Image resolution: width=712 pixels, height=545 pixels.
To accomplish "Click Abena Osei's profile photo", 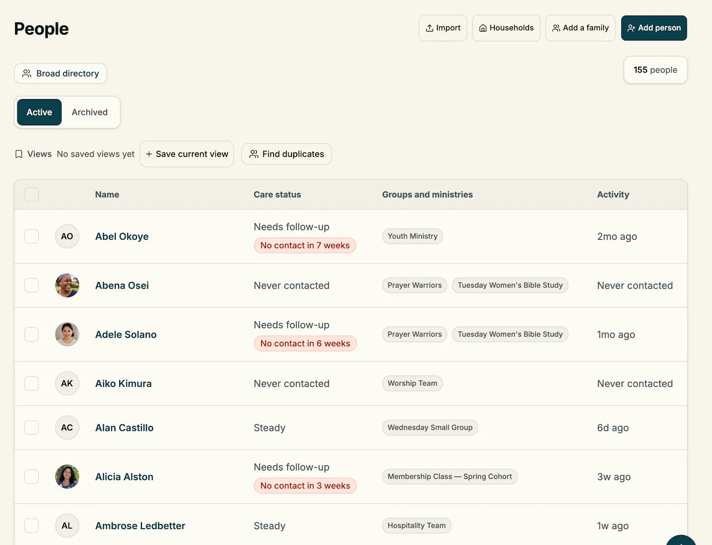I will pos(67,285).
